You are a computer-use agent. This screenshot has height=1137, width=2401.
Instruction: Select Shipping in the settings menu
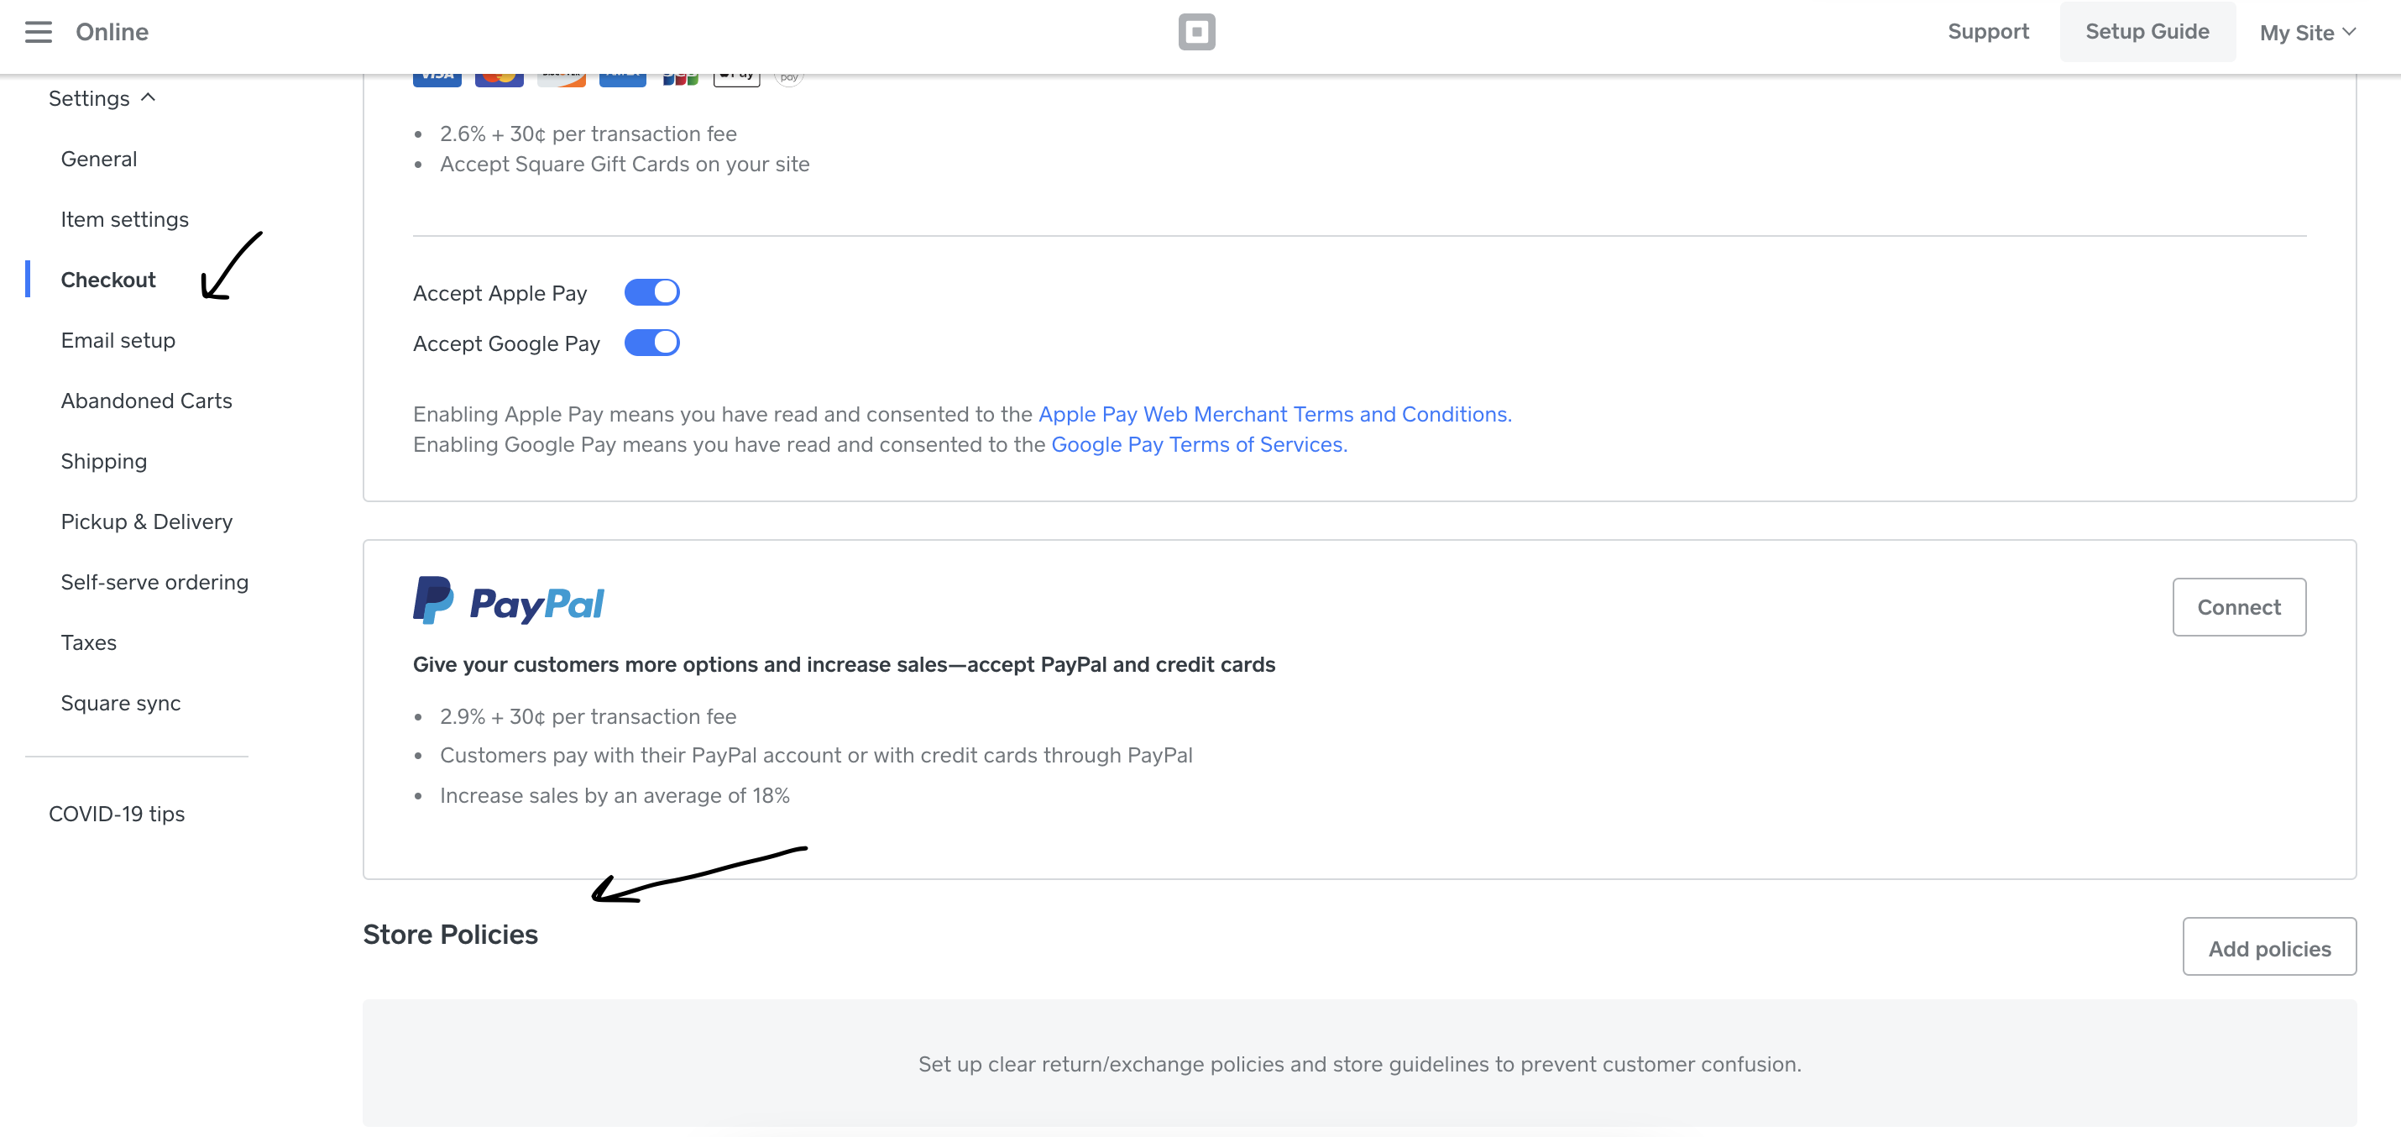point(103,461)
